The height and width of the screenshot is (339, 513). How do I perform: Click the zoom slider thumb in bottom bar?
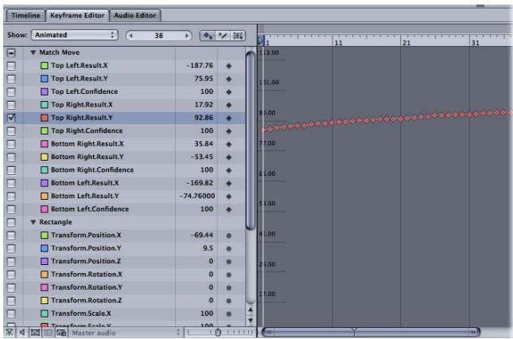218,333
